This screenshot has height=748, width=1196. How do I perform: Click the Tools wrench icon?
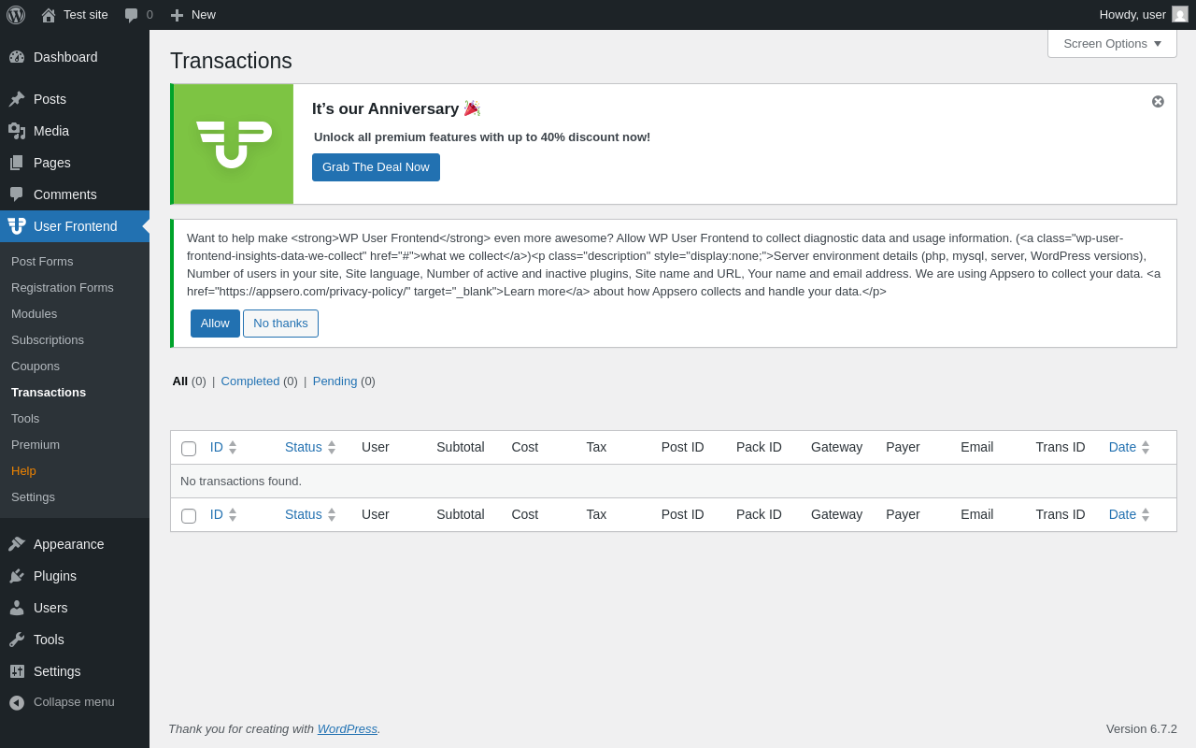17,640
